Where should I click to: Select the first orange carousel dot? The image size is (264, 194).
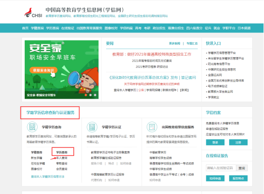click(x=86, y=95)
